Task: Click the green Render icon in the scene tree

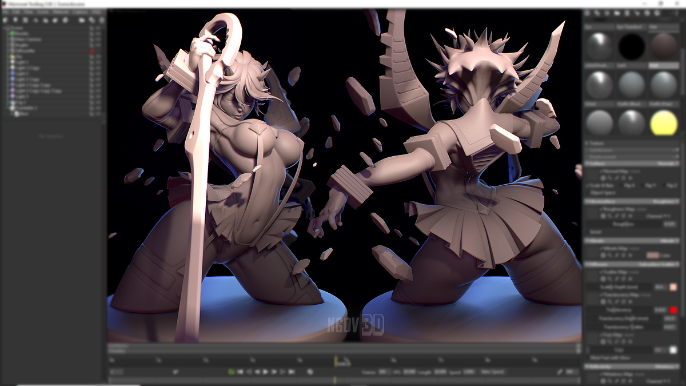Action: (12, 34)
